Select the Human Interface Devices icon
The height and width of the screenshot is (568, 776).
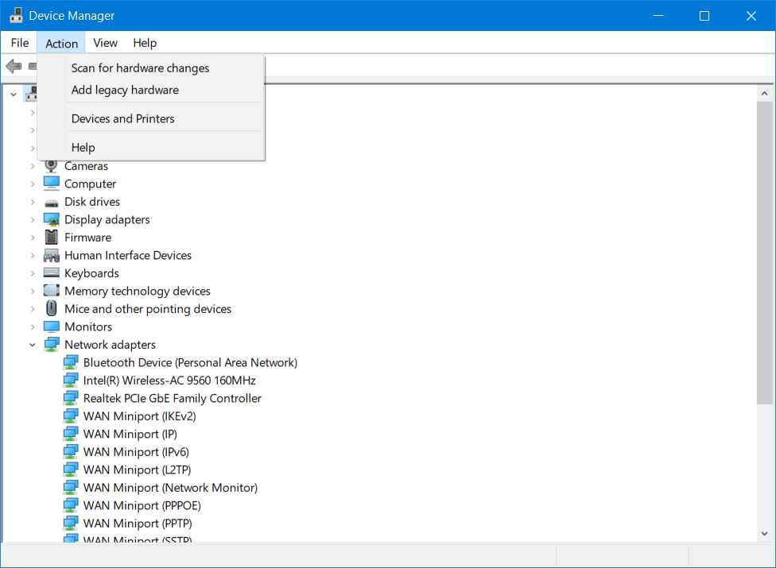[x=51, y=256]
